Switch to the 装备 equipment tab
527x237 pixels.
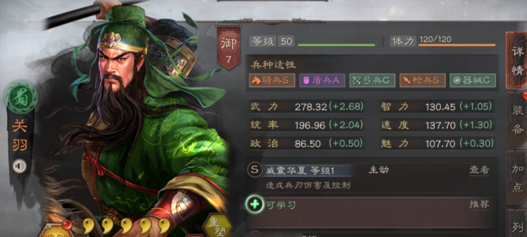pyautogui.click(x=517, y=119)
